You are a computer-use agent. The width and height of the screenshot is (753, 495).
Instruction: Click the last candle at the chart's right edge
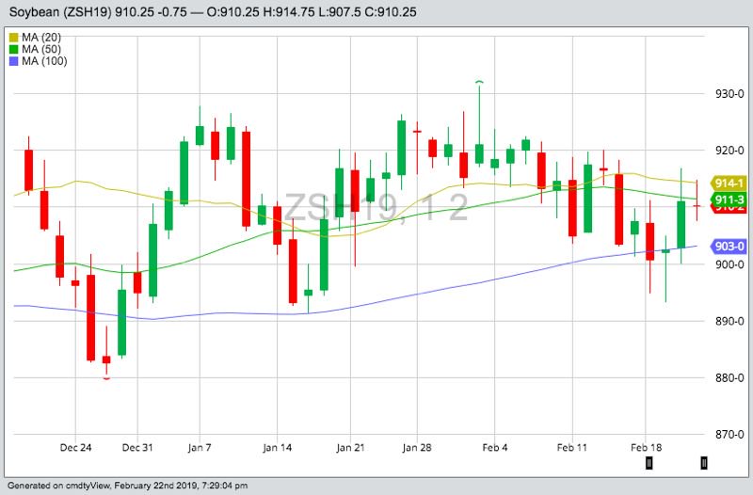(697, 205)
